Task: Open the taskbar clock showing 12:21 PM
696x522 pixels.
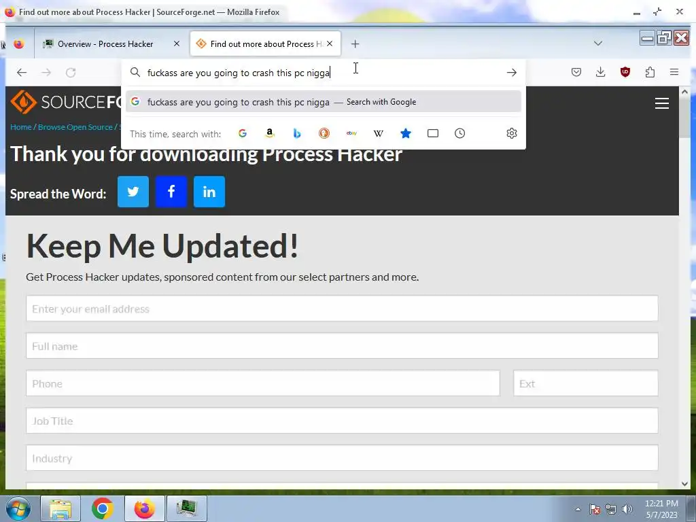Action: (661, 509)
